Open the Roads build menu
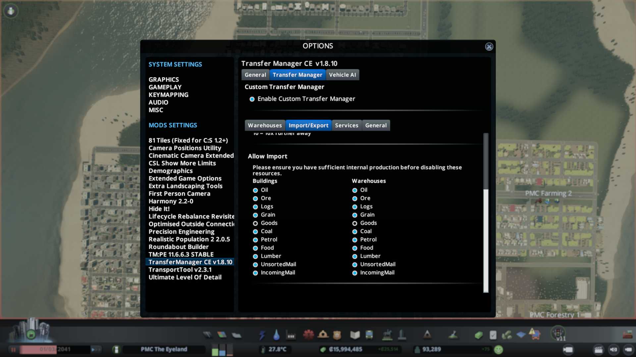The height and width of the screenshot is (357, 636). [207, 335]
